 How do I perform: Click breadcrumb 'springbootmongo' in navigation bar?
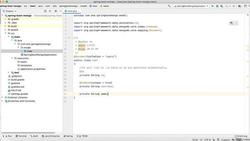tap(68, 6)
